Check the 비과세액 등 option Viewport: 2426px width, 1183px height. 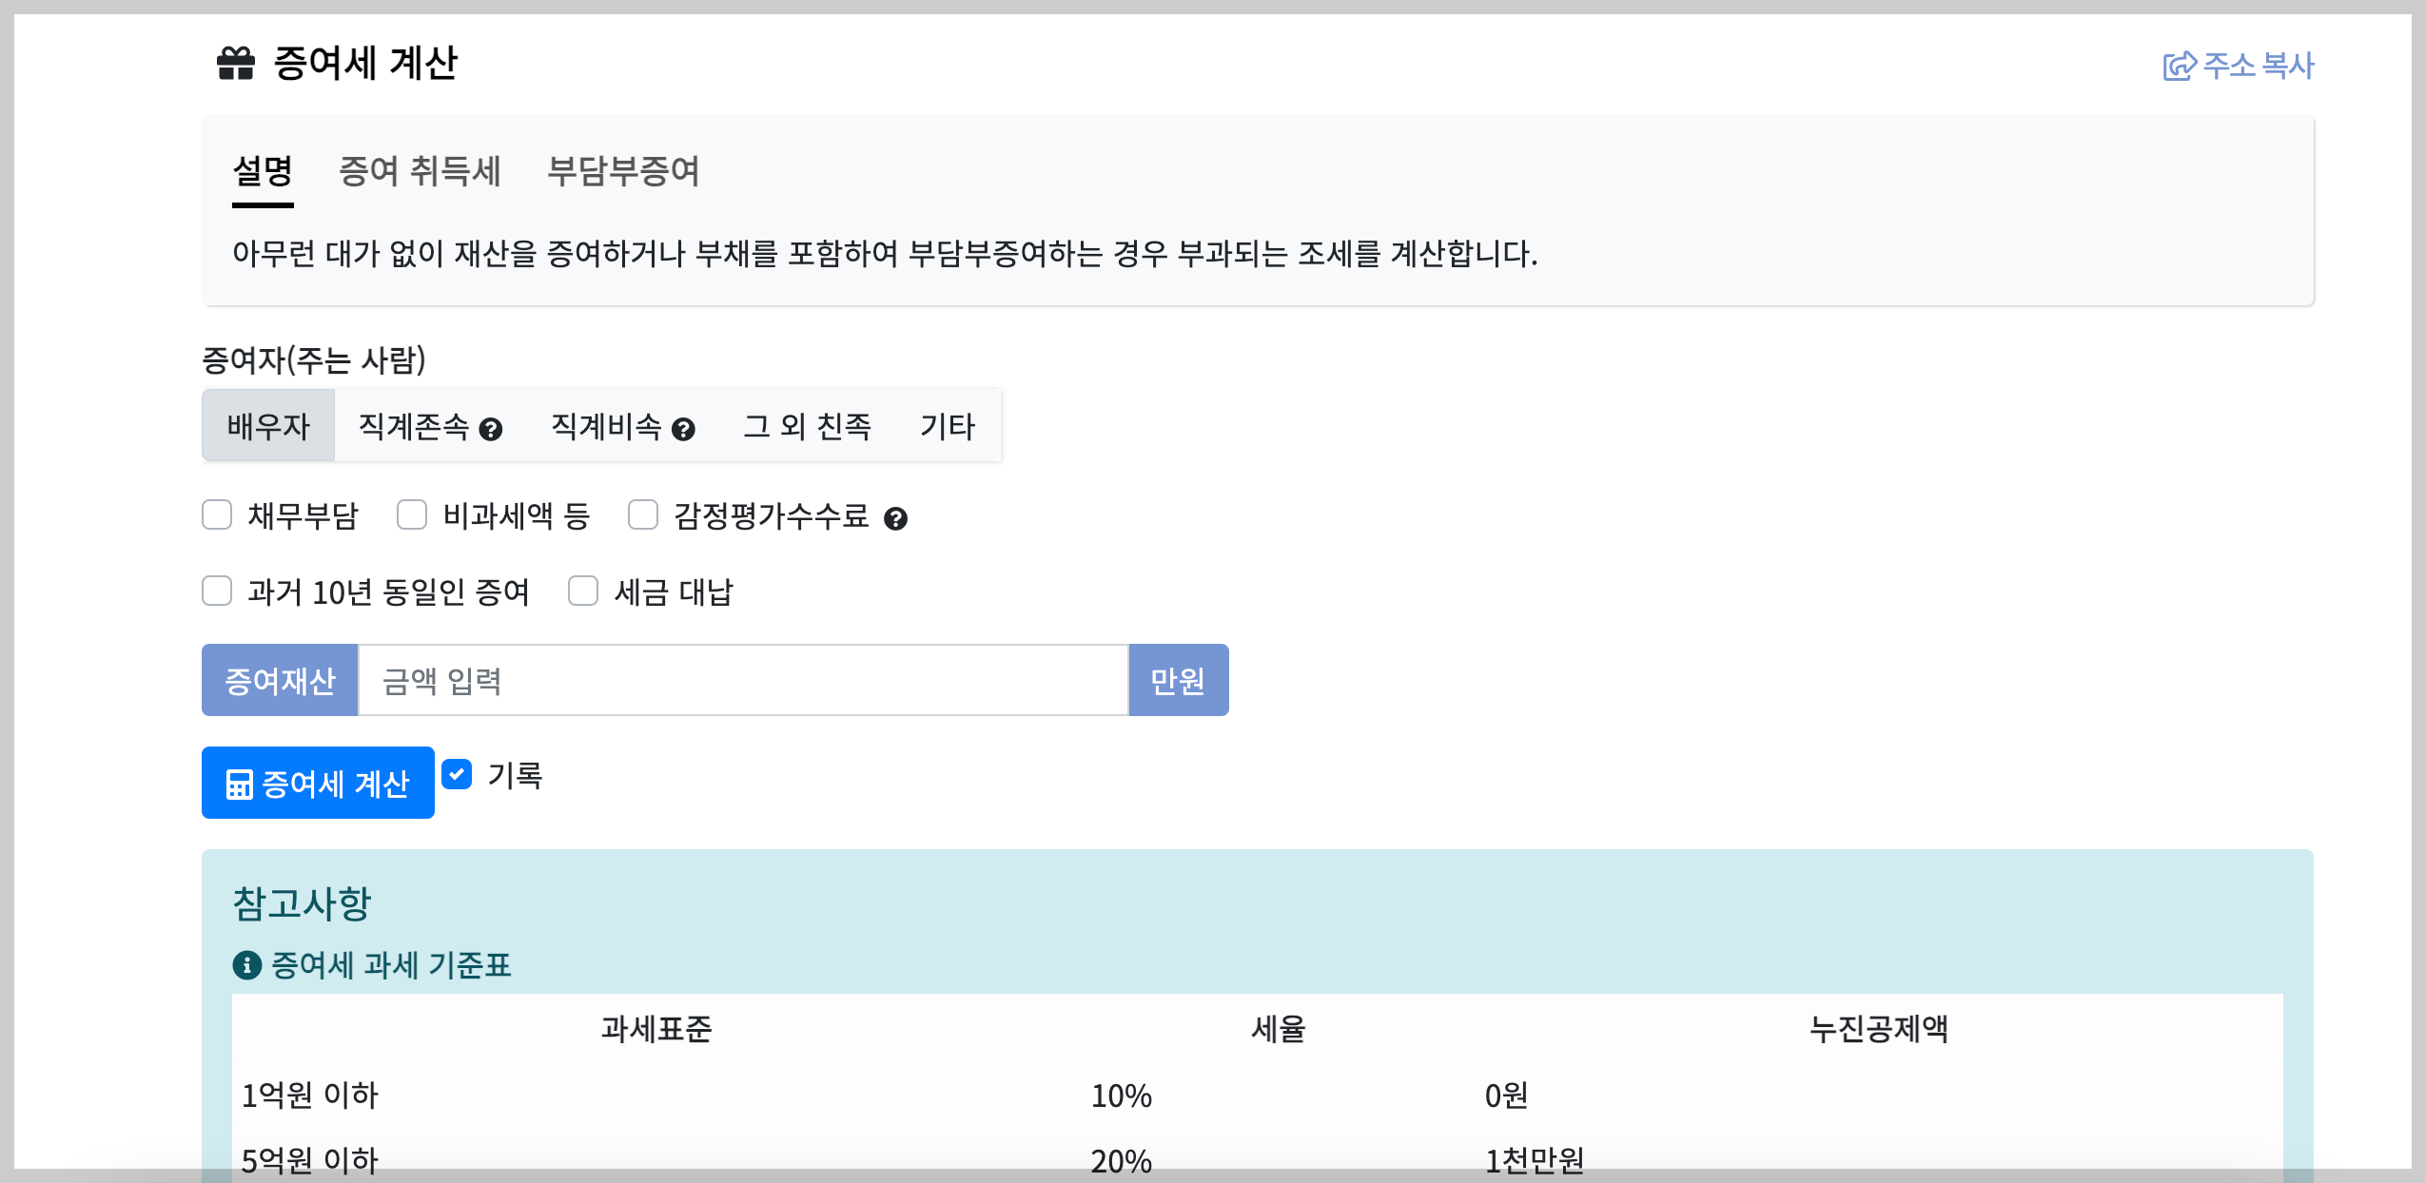(x=412, y=514)
